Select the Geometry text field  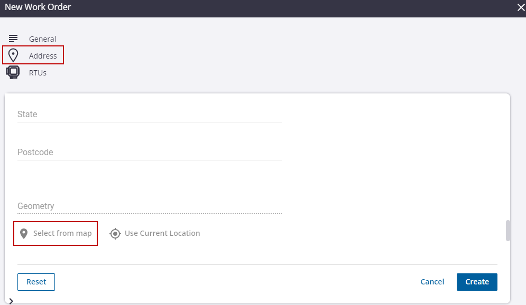[x=149, y=206]
